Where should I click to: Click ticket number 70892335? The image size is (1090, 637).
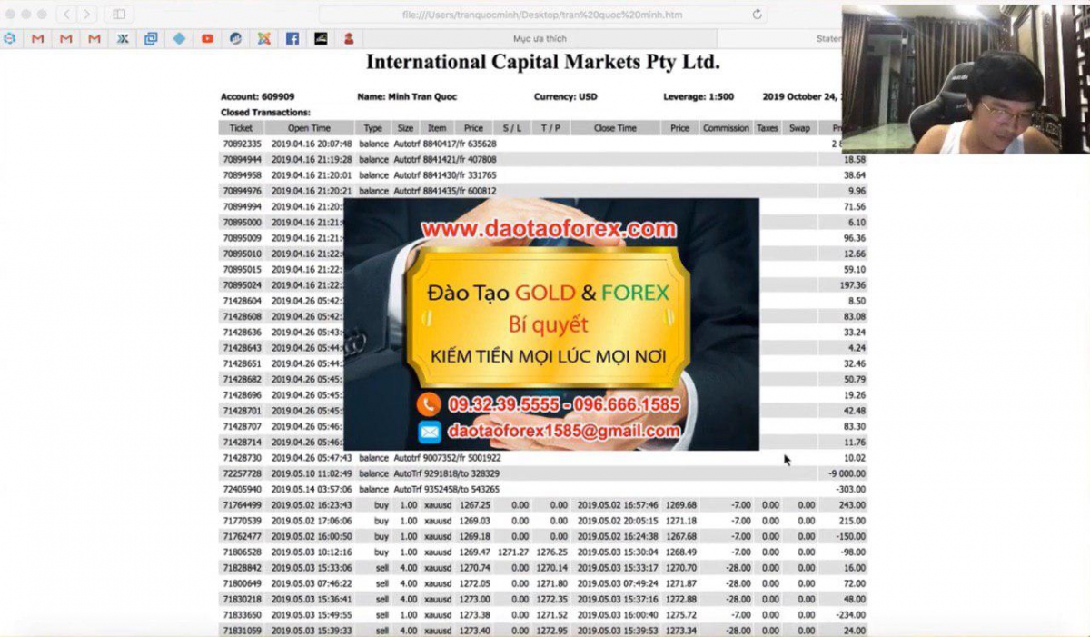[242, 144]
